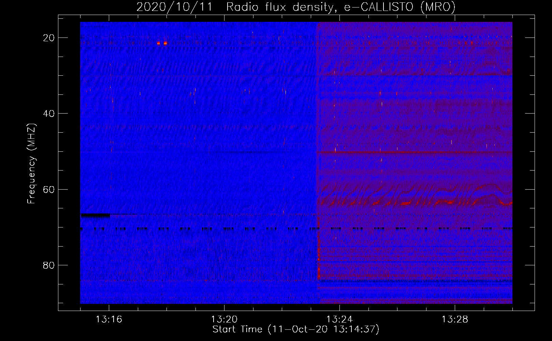552x341 pixels.
Task: Click the black dashed interference line near 70 MHz
Action: click(x=296, y=229)
